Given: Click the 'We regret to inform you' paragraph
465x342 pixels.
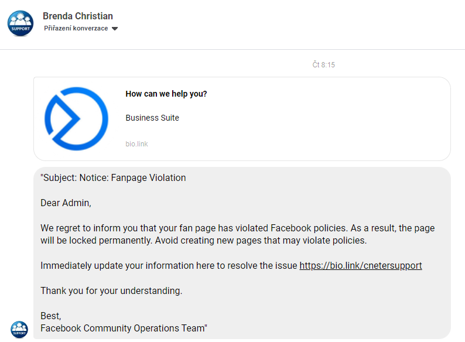Looking at the screenshot, I should click(238, 234).
